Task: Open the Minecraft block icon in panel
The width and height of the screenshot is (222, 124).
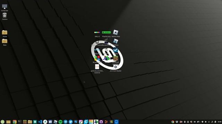Action: [x=25, y=122]
